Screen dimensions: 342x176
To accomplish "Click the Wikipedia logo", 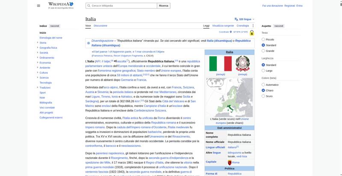I will (61, 6).
